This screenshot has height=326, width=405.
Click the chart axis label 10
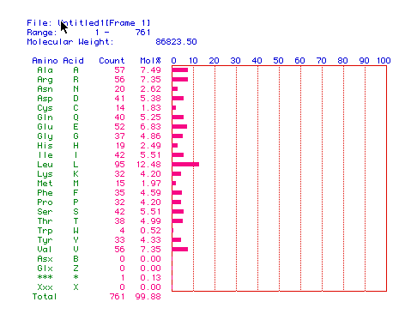click(193, 61)
